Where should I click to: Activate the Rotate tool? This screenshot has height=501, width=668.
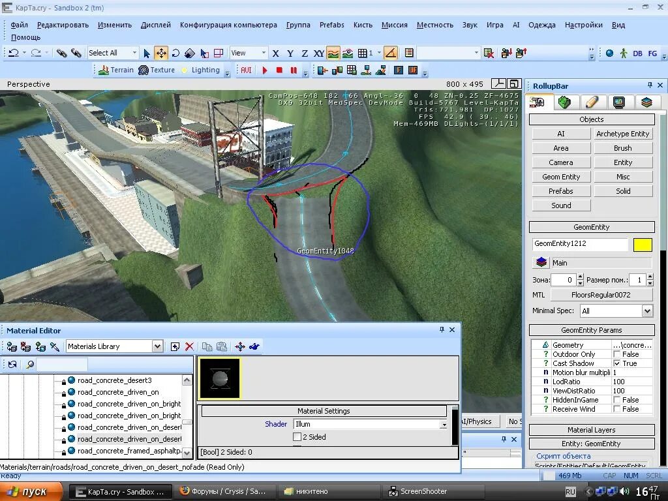coord(175,53)
